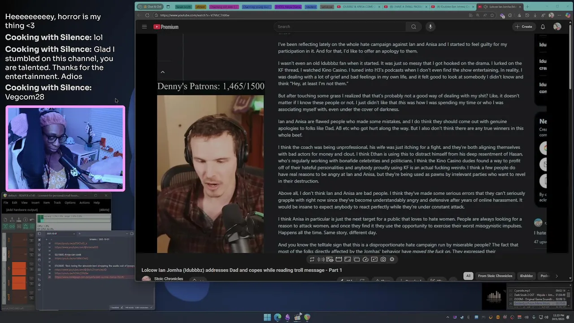Reload the page in the browser
This screenshot has width=574, height=323.
pyautogui.click(x=147, y=15)
